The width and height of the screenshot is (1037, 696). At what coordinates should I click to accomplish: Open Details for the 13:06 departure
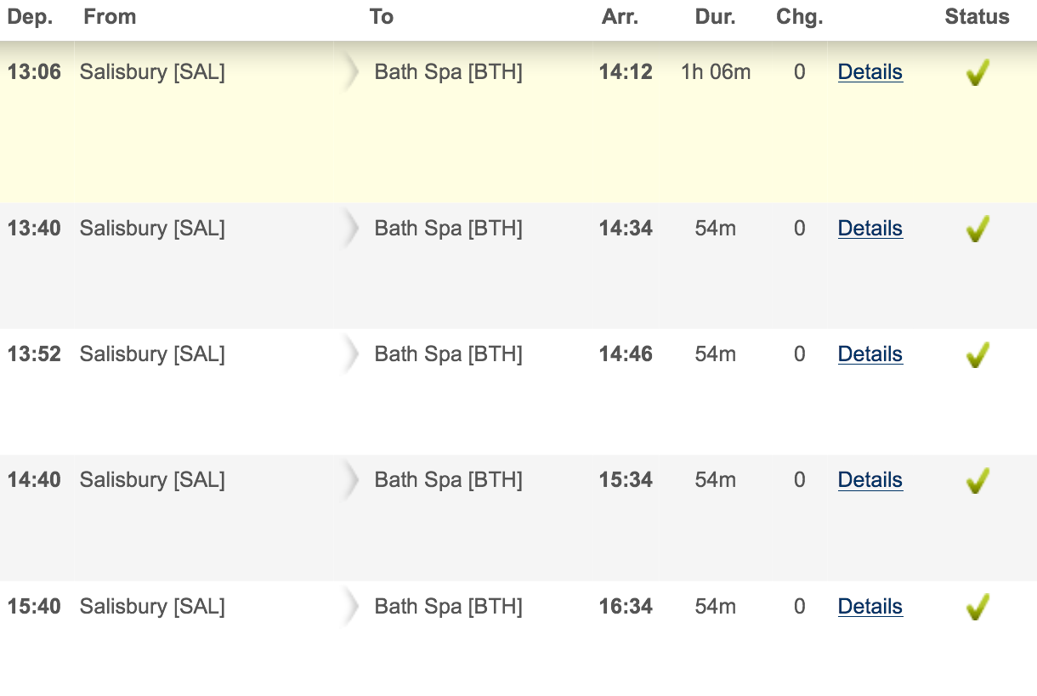[870, 72]
